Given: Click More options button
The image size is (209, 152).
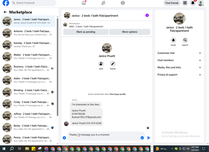Looking at the screenshot, I should (130, 32).
